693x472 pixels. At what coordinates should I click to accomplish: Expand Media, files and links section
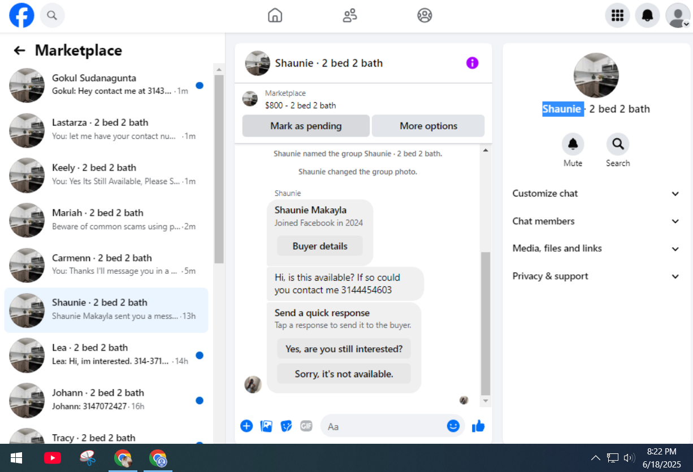pos(596,248)
